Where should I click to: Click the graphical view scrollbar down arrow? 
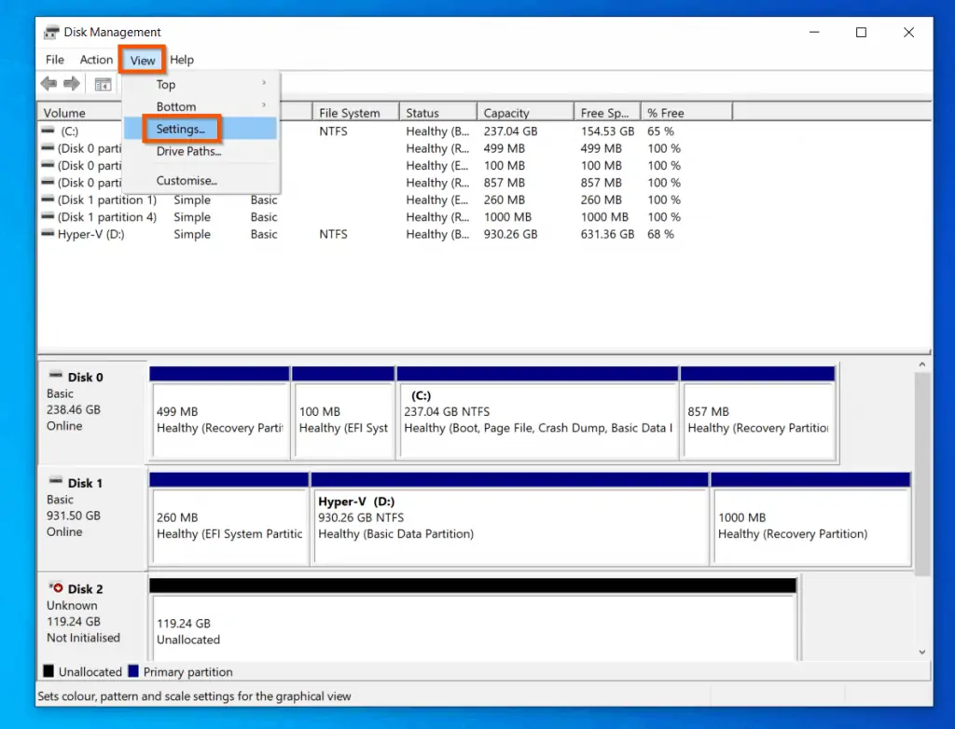pos(922,652)
